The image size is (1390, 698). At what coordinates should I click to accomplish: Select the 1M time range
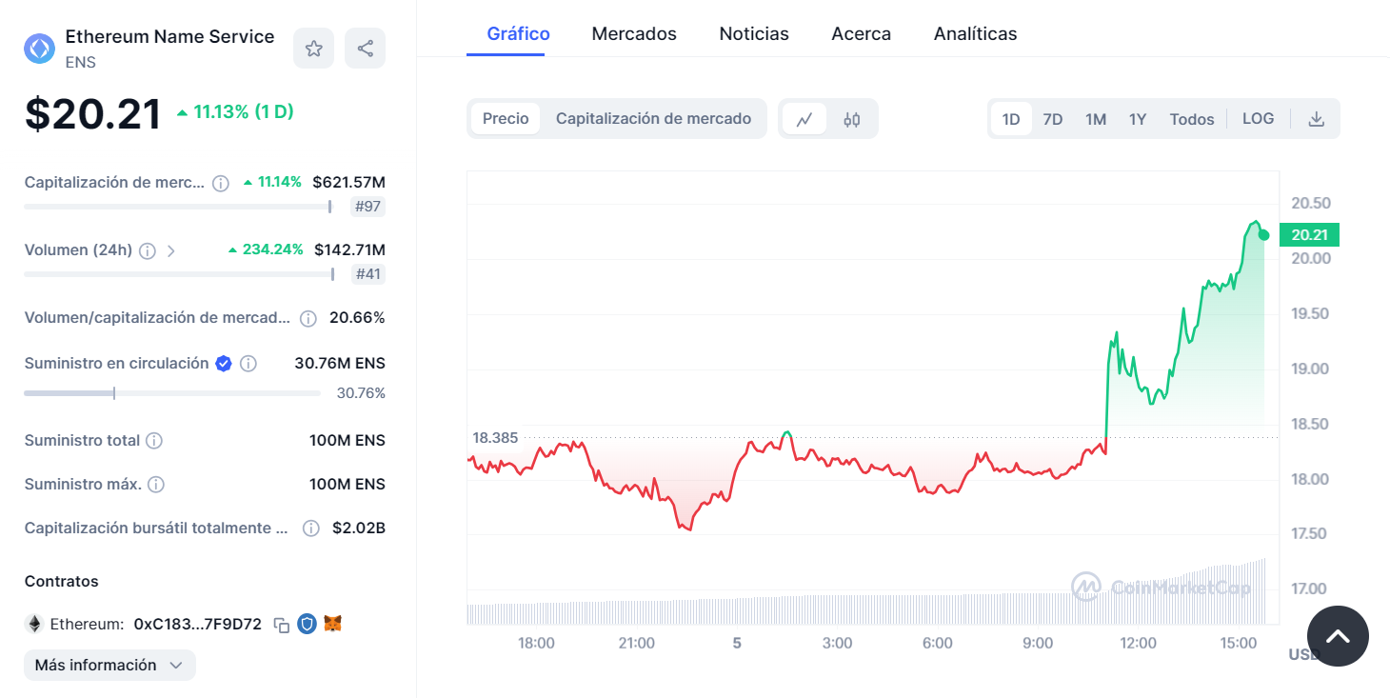tap(1096, 119)
